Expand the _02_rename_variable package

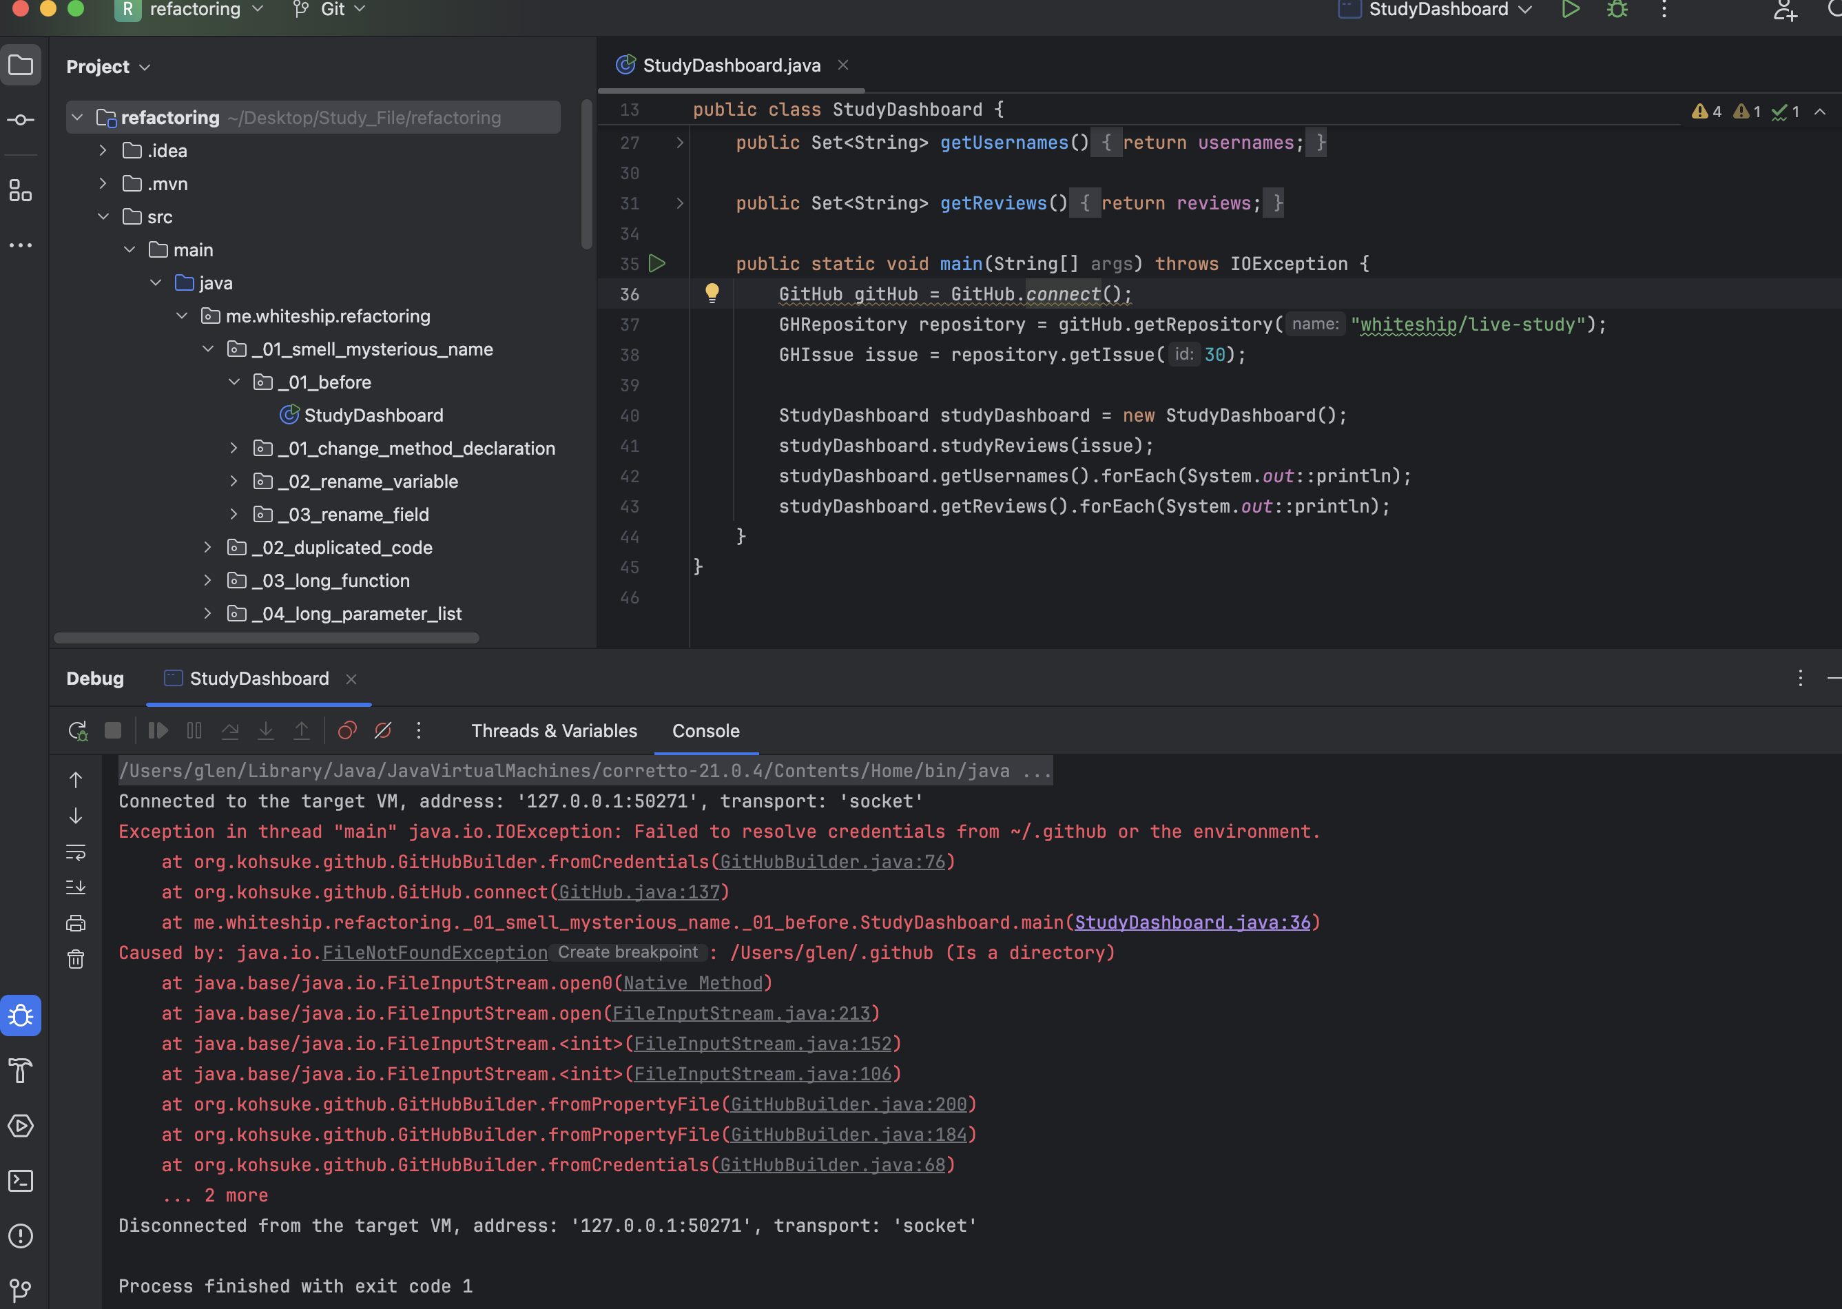coord(234,481)
